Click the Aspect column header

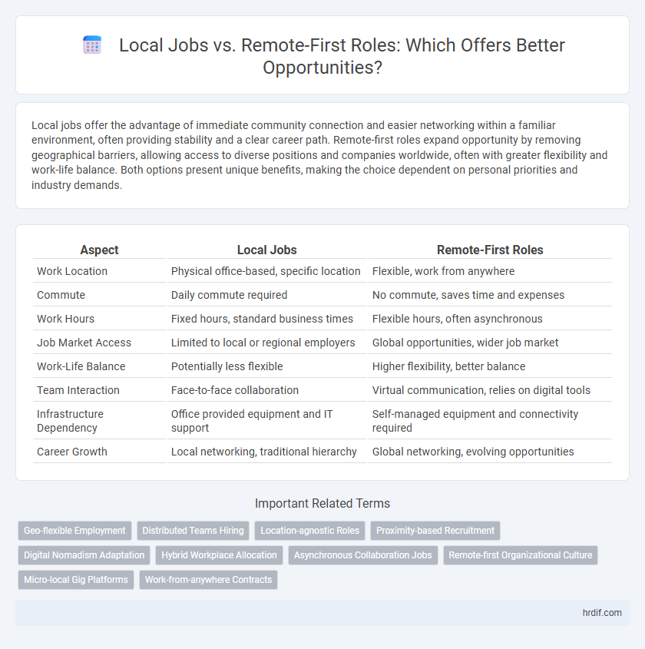(x=99, y=250)
